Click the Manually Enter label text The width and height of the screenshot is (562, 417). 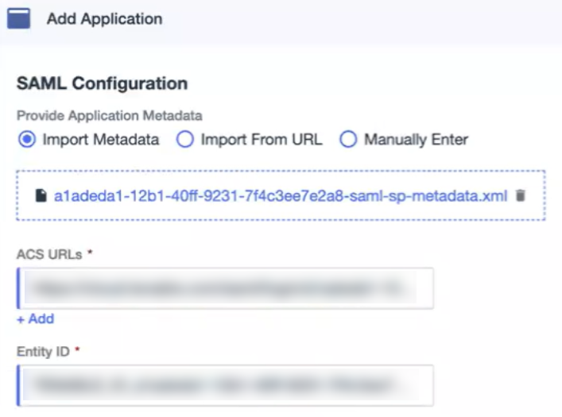(x=416, y=140)
